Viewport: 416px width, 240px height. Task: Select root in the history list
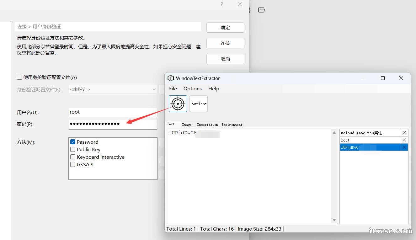point(371,140)
